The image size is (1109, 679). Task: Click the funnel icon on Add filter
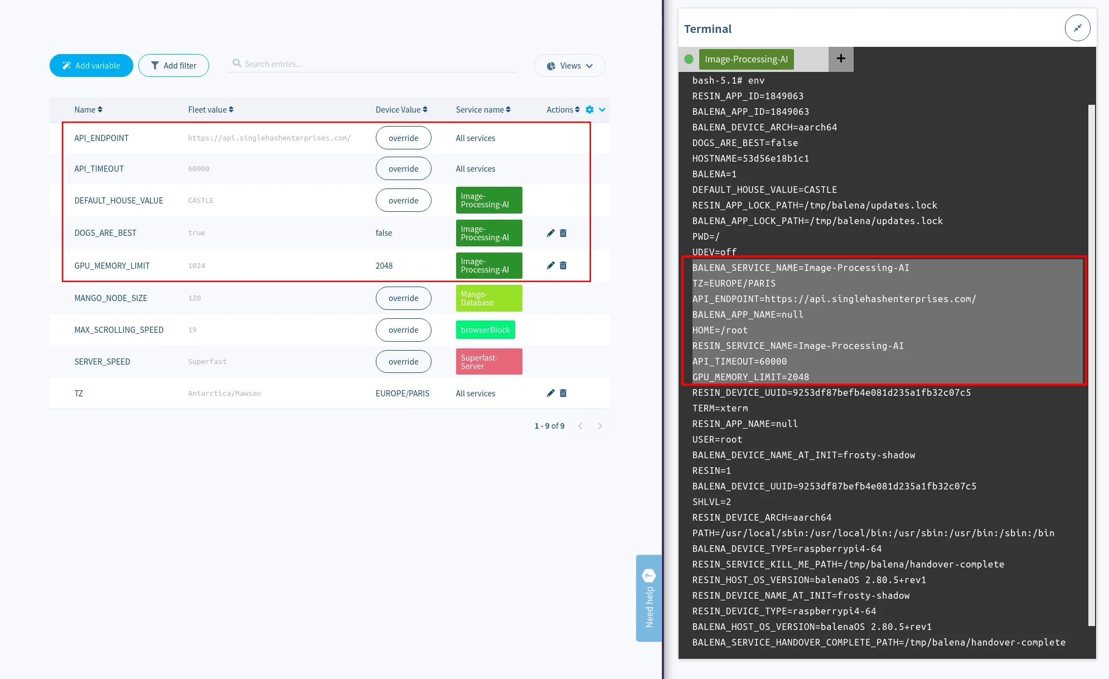click(x=156, y=65)
